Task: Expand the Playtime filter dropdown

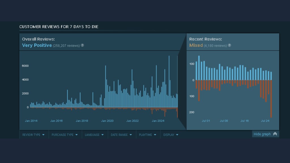Action: click(x=148, y=135)
